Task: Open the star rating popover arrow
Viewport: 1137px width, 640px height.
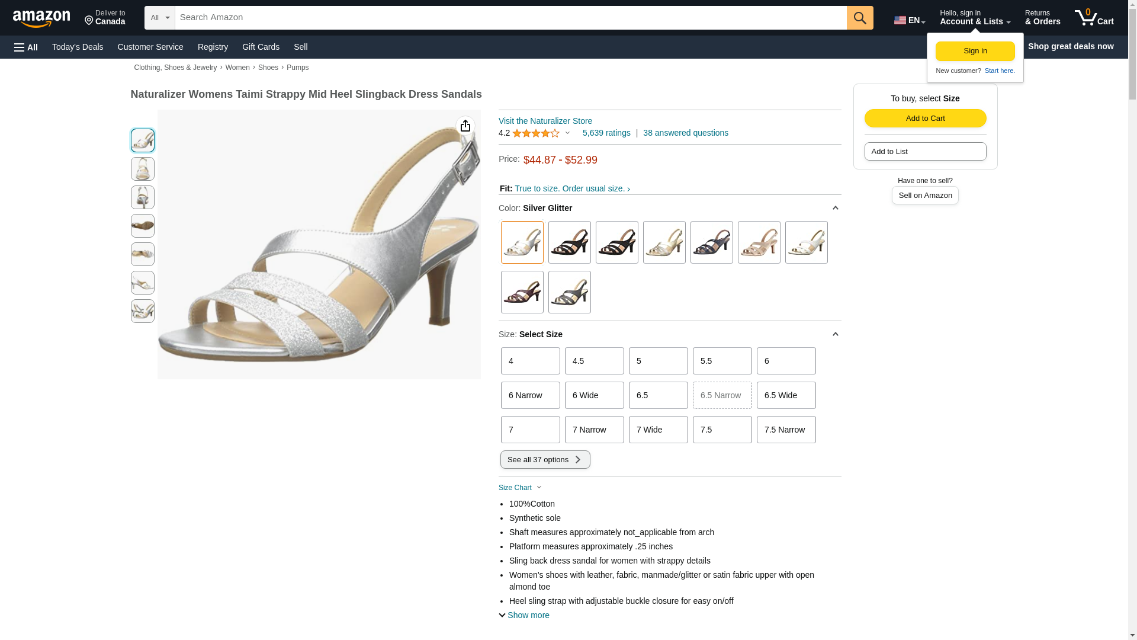Action: 567,133
